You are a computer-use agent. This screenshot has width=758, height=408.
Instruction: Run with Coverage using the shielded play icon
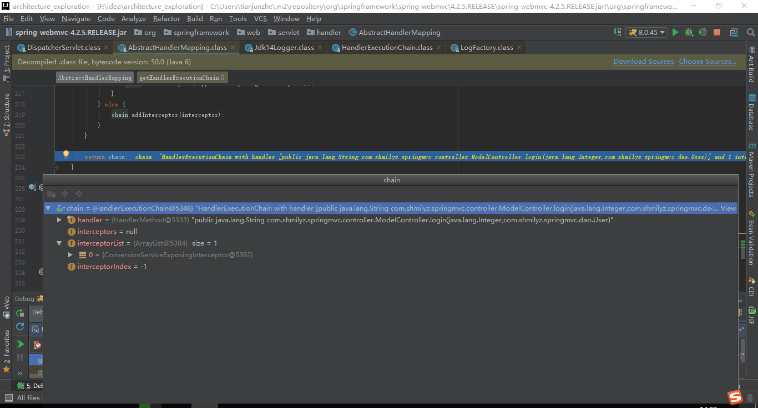(703, 32)
